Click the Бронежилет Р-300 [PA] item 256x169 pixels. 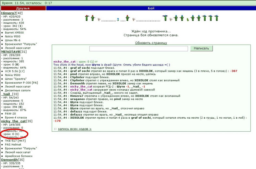[x=21, y=83]
